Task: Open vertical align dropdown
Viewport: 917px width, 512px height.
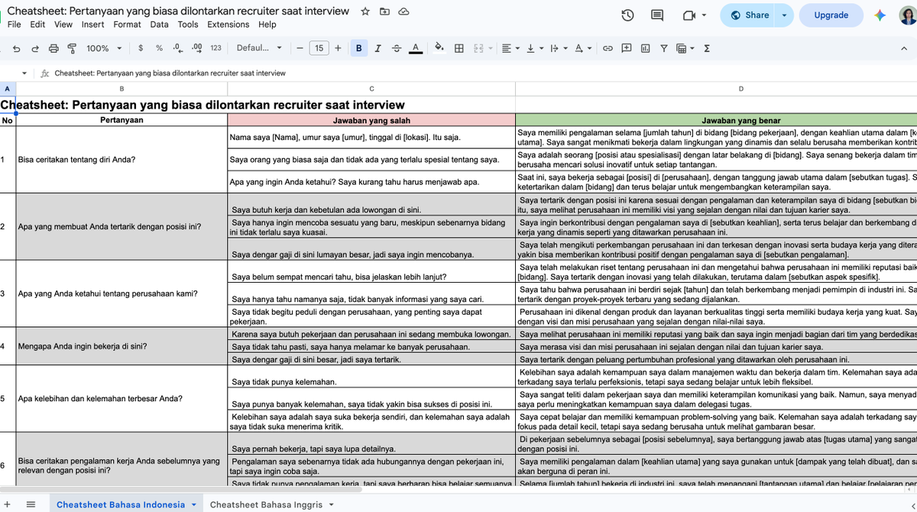Action: tap(533, 48)
